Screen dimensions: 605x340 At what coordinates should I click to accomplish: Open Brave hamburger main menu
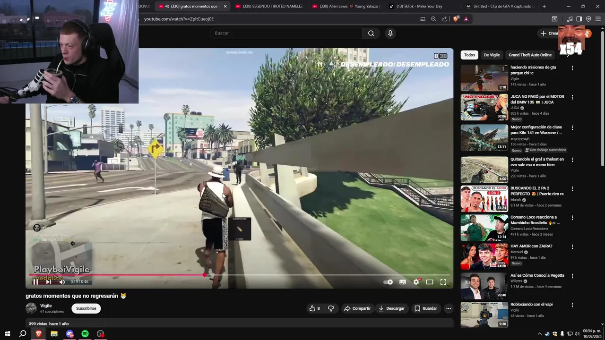pos(598,19)
